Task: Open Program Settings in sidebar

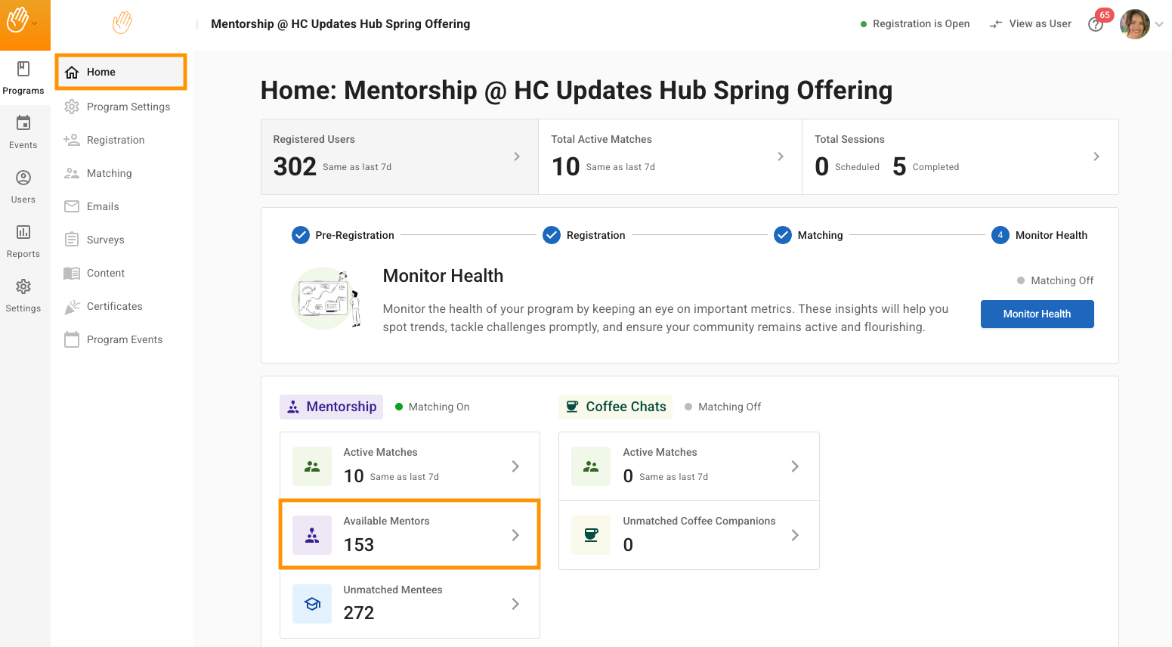Action: click(128, 107)
